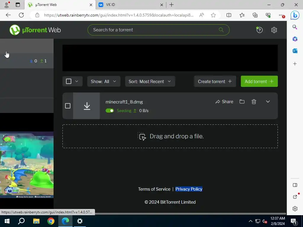Open the µTorrent help icon
Viewport: 303px width, 227px height.
259,30
